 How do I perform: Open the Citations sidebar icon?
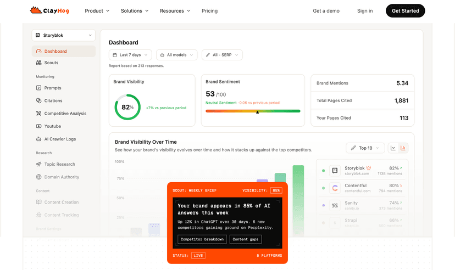38,100
